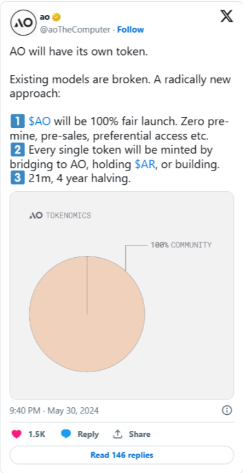The image size is (243, 473).
Task: Click the X logo icon
Action: click(227, 16)
